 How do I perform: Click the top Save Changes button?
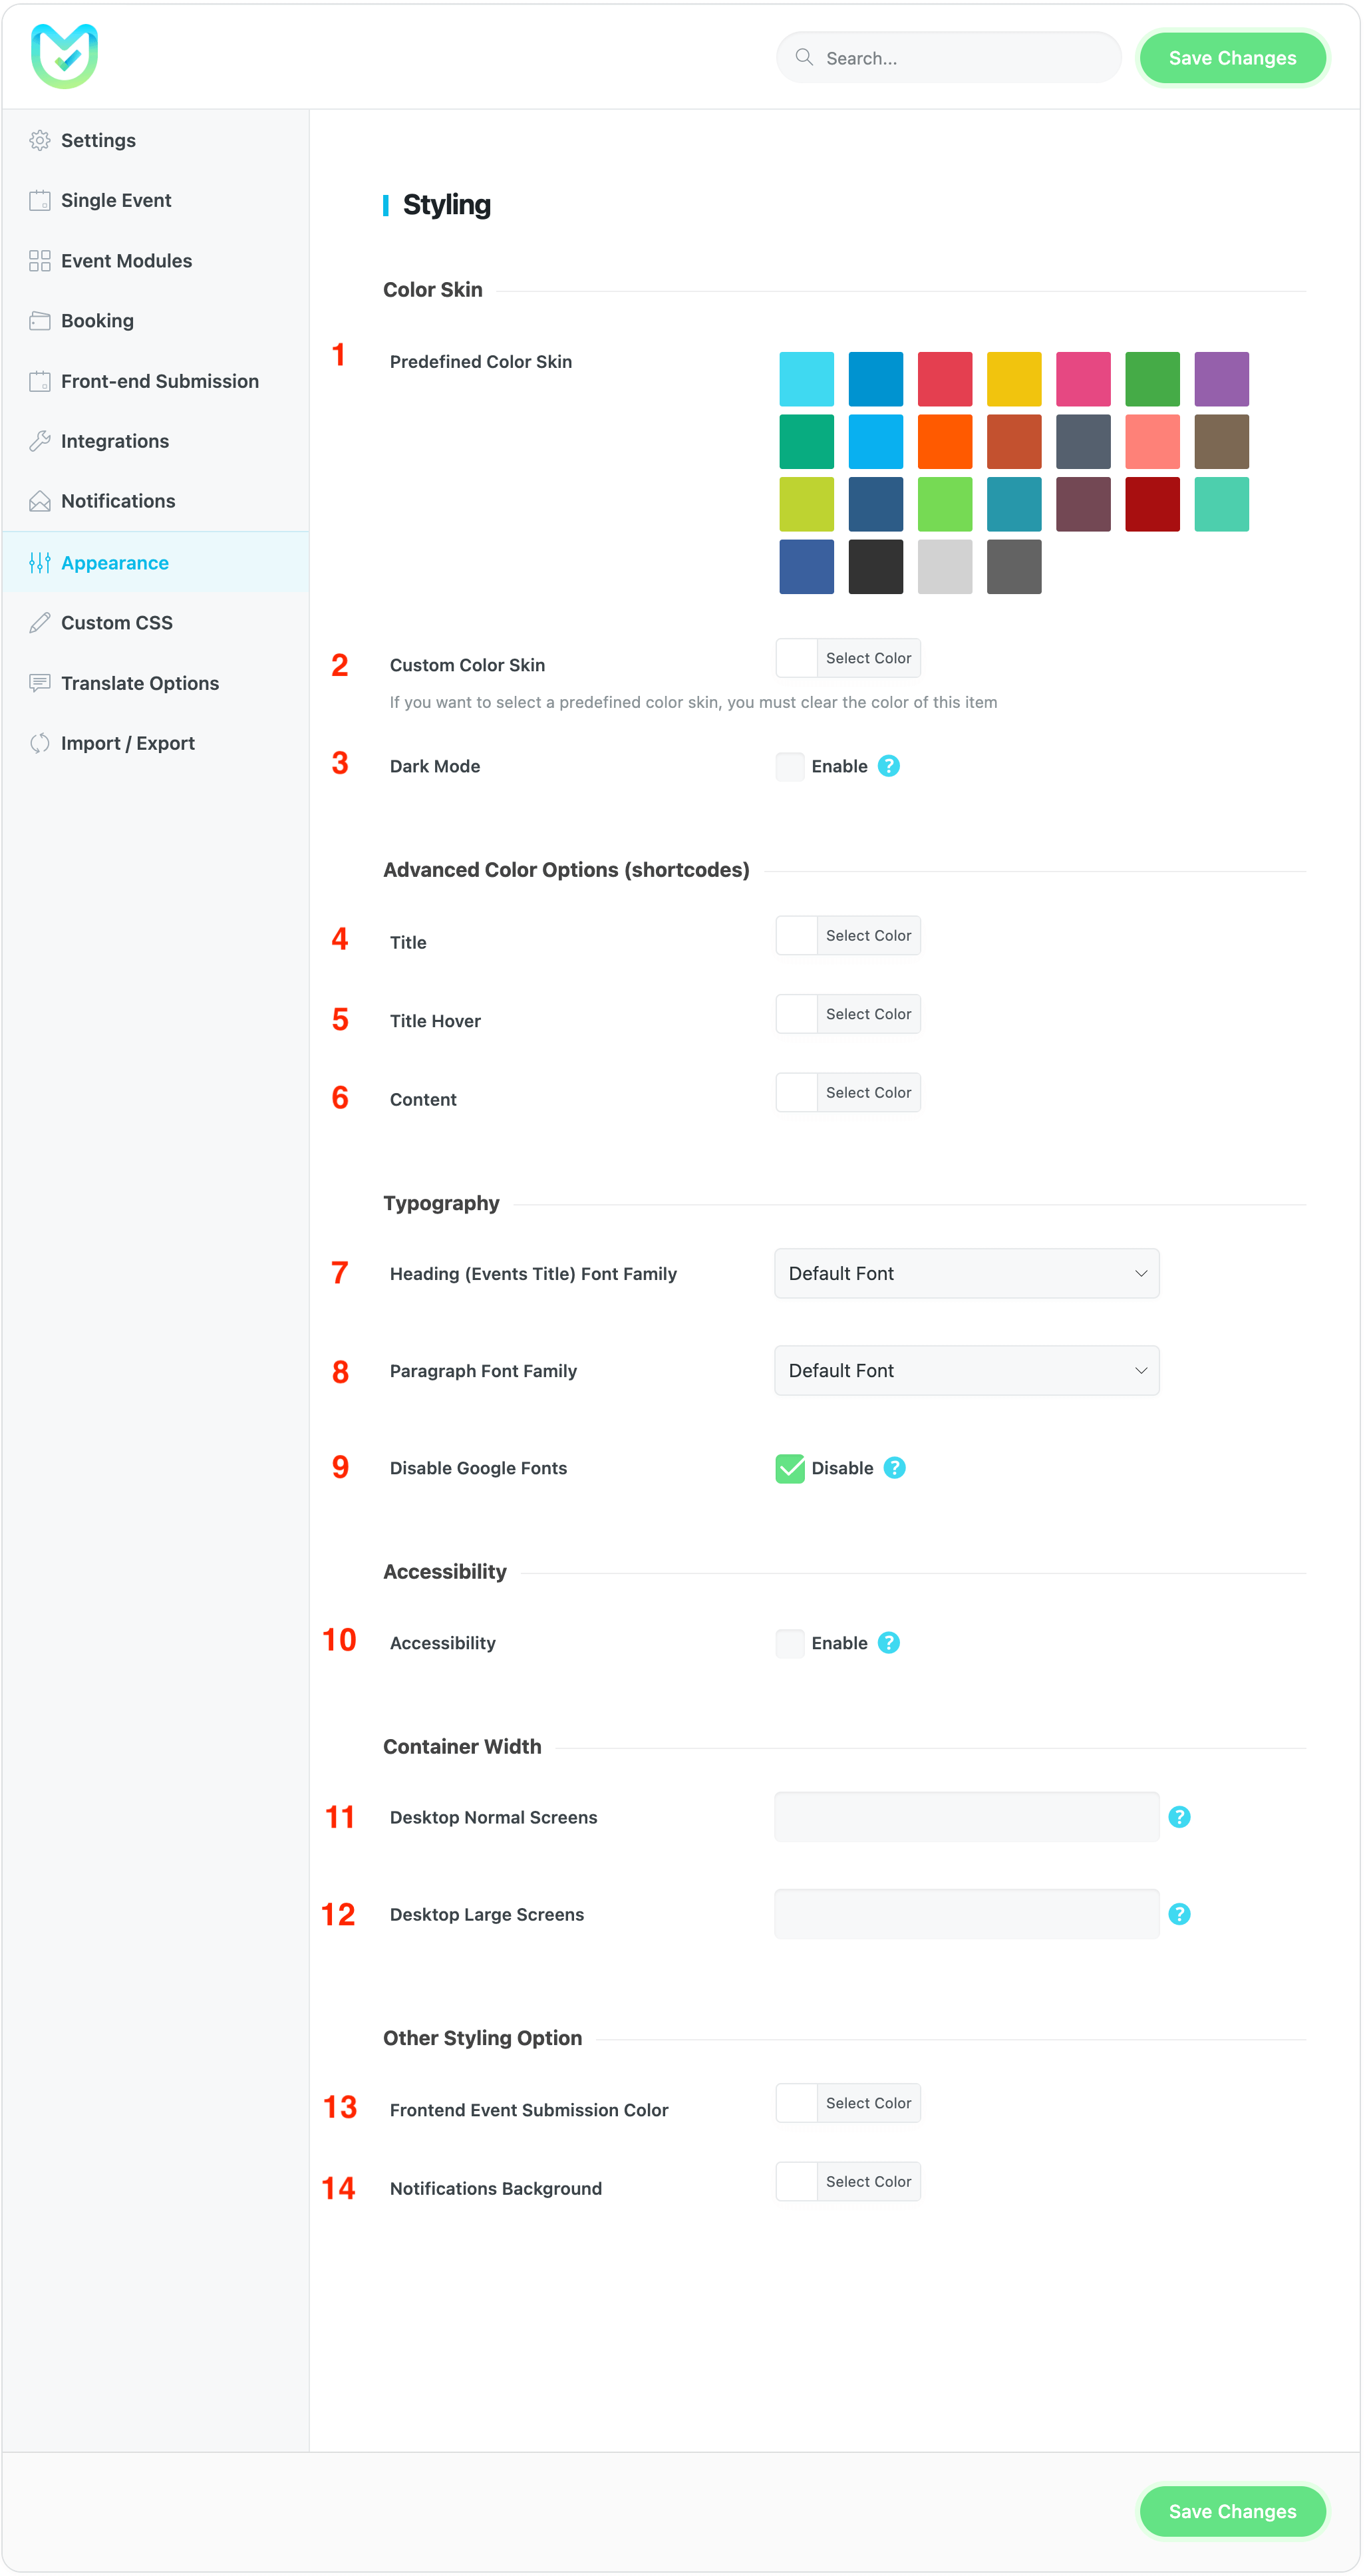tap(1232, 58)
